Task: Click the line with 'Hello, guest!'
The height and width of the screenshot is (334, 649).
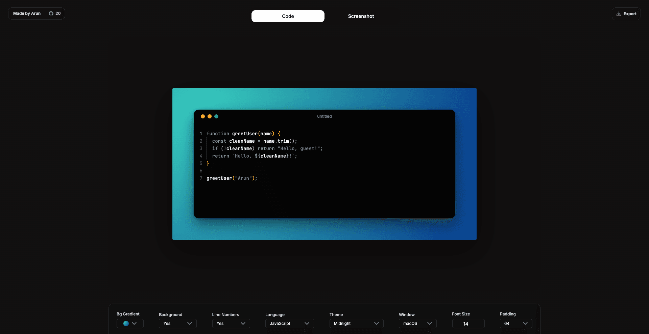Action: 267,149
